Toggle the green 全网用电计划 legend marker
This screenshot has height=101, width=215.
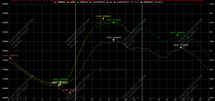coord(78,2)
